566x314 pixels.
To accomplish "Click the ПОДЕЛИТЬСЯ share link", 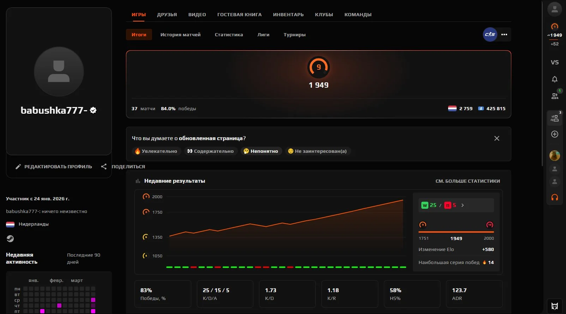I will (x=124, y=167).
